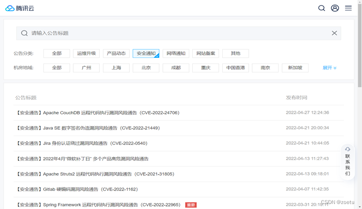Open the hamburger menu icon
Viewport: 362px width, 209px height.
click(349, 8)
